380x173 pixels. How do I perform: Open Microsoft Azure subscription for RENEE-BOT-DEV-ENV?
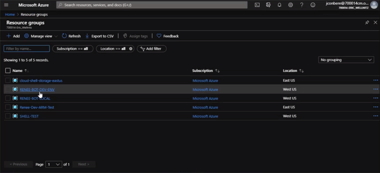[205, 90]
